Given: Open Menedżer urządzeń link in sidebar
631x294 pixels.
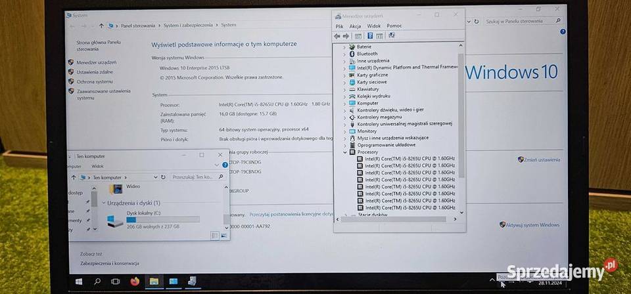Looking at the screenshot, I should click(97, 62).
